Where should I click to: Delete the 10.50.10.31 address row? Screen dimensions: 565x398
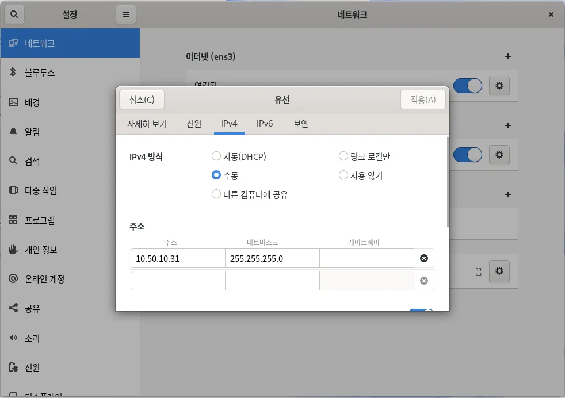[x=424, y=259]
